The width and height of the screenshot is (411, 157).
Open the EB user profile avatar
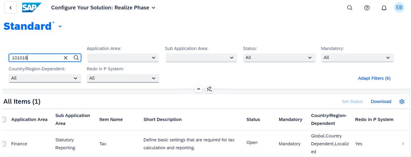pyautogui.click(x=399, y=8)
